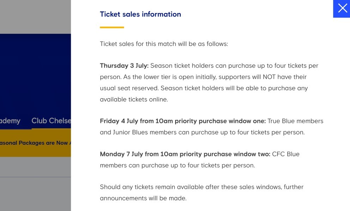Click the 'announcements will be made.' line
This screenshot has height=211, width=350.
[143, 198]
